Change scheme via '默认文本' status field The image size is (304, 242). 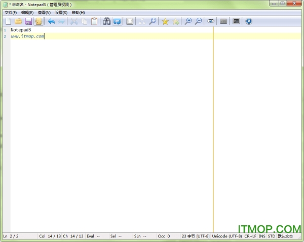(x=285, y=236)
